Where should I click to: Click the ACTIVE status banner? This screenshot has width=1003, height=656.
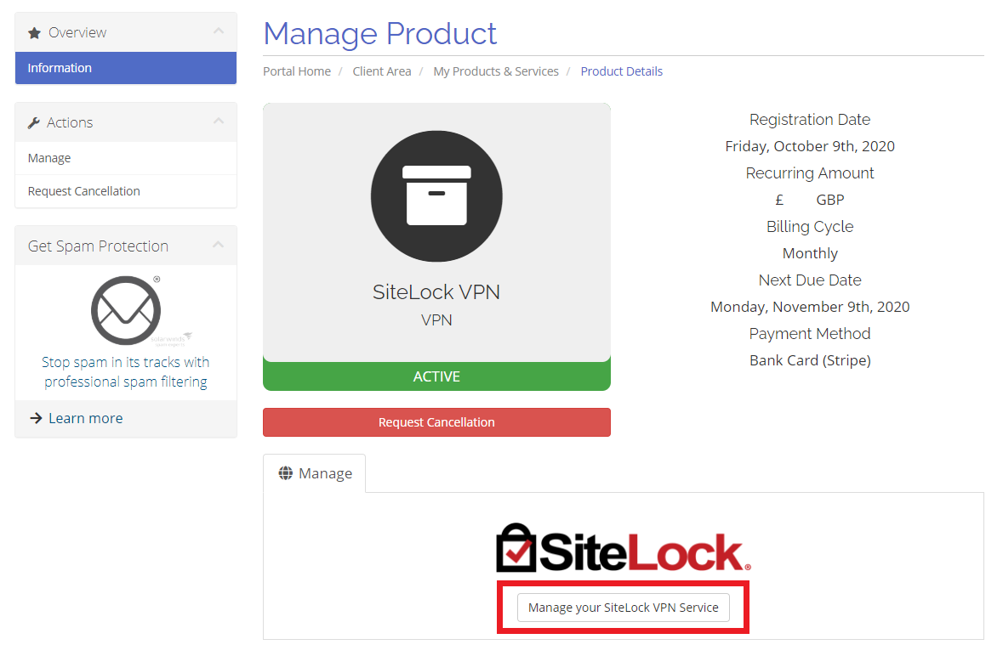tap(436, 376)
